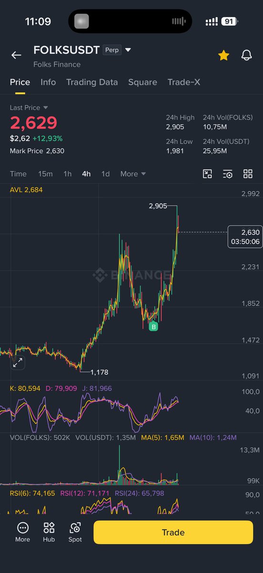Tap the MA(5): 1,65M label
Screen dimensions: 263x573
(162, 437)
